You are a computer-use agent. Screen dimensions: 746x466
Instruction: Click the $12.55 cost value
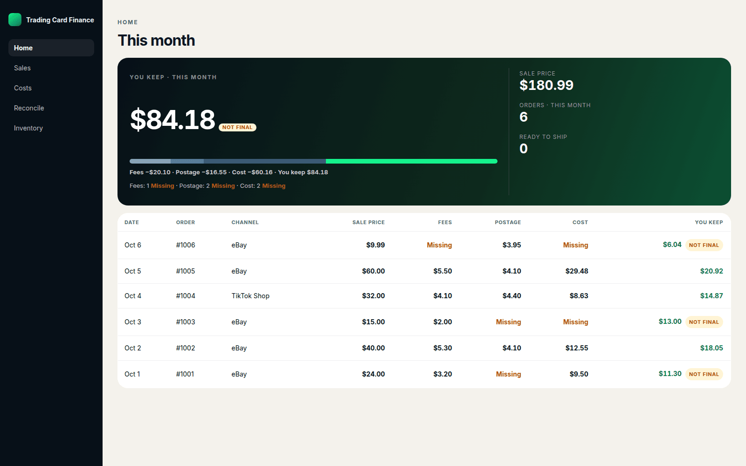(x=577, y=348)
